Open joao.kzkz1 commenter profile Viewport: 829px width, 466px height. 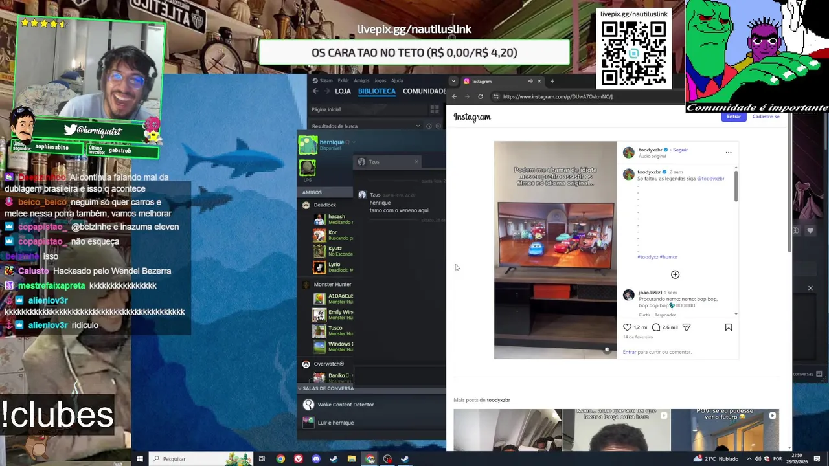point(650,293)
